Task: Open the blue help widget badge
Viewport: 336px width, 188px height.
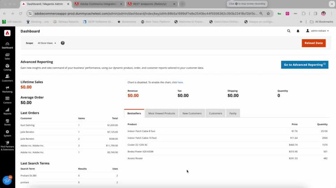Action: pos(7,180)
